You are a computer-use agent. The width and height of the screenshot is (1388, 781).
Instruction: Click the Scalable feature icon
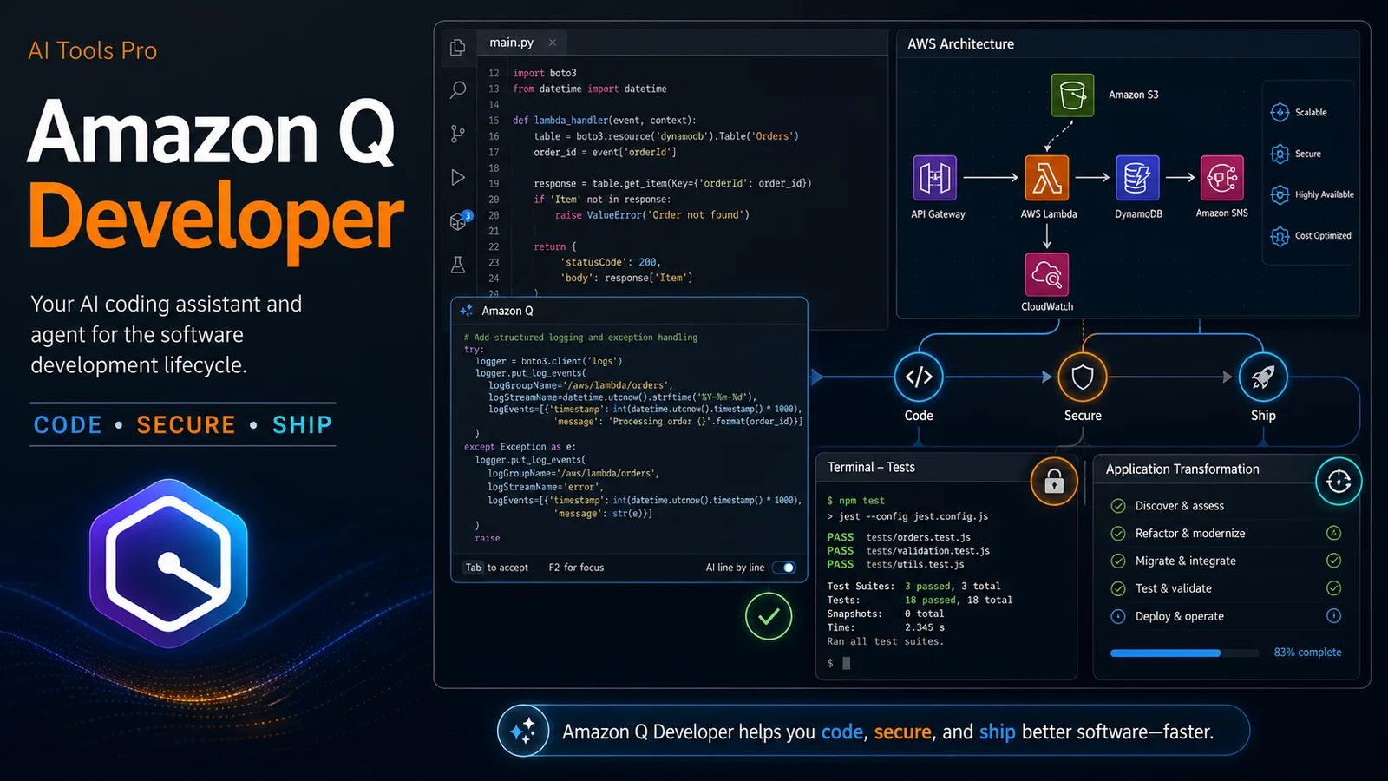pyautogui.click(x=1280, y=112)
